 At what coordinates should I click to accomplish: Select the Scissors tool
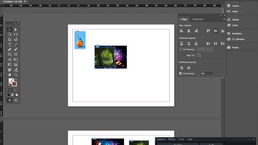point(10,60)
